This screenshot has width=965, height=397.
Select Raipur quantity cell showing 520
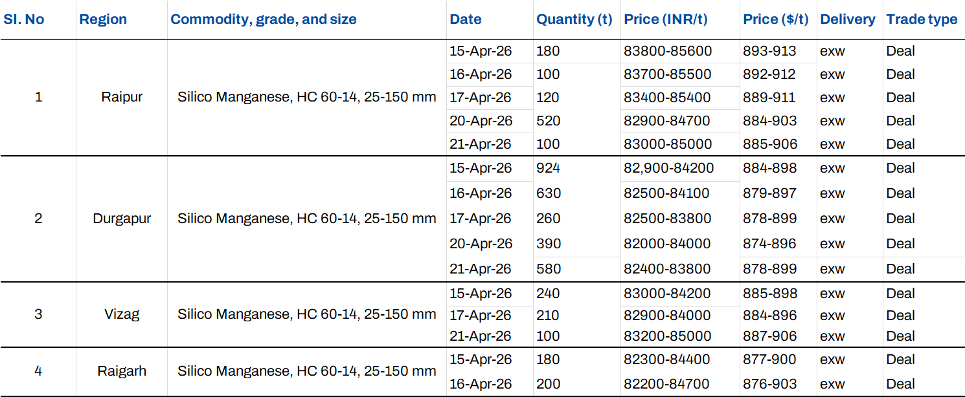(x=548, y=121)
